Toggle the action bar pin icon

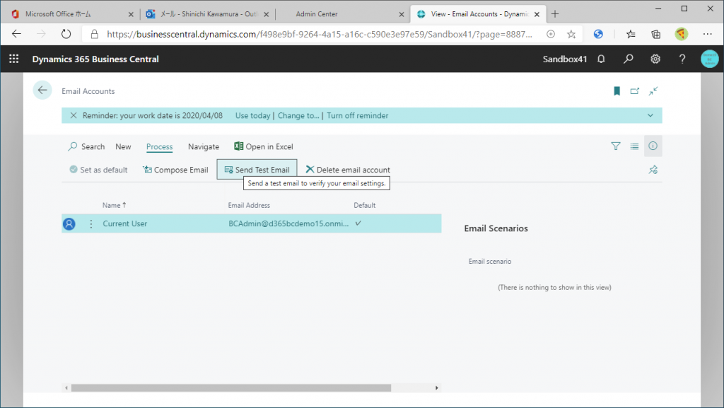pos(653,170)
